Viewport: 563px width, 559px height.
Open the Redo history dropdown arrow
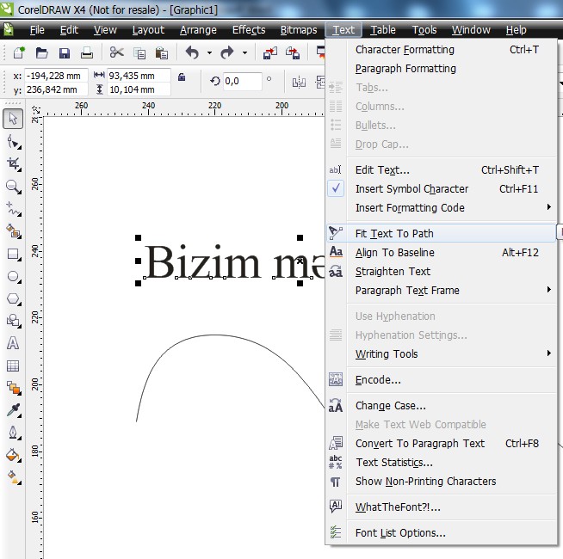coord(244,53)
